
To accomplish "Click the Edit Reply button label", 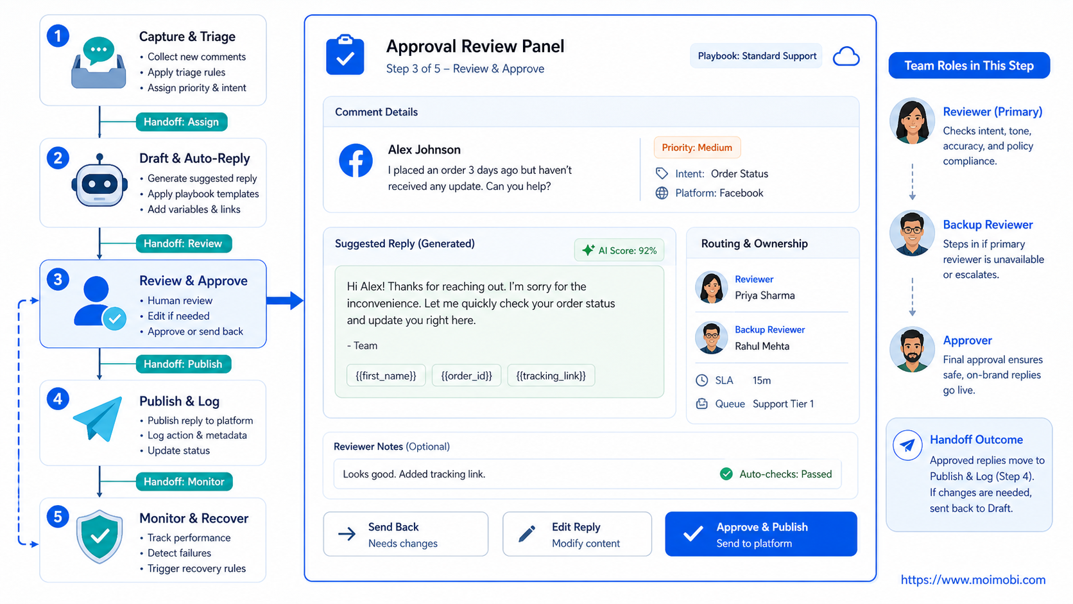I will tap(576, 527).
